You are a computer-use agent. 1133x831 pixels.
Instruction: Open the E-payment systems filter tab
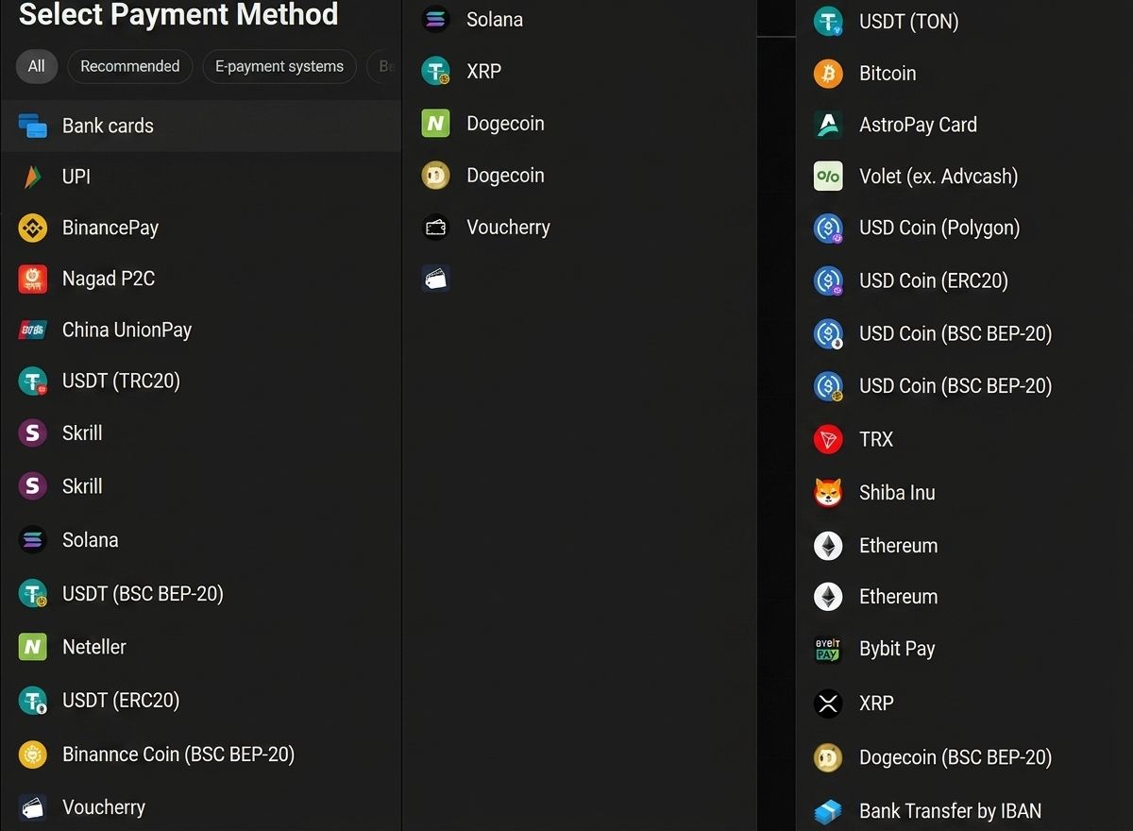pos(279,66)
